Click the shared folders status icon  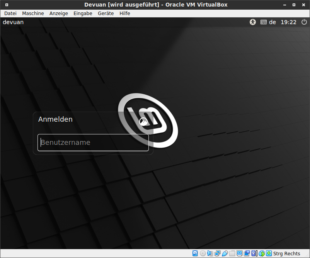coord(232,253)
